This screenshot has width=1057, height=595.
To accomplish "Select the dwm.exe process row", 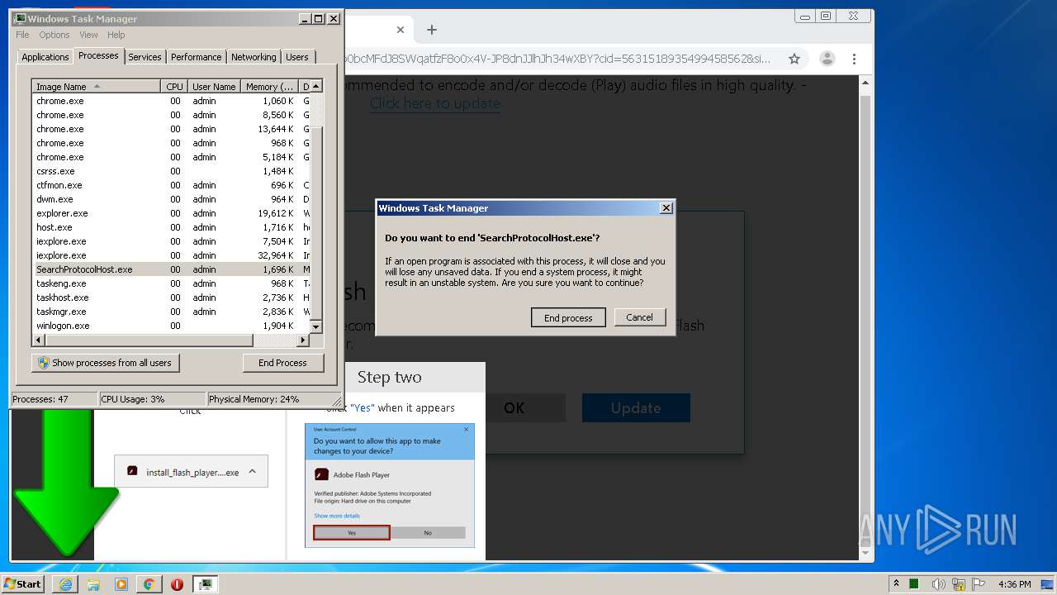I will [171, 199].
